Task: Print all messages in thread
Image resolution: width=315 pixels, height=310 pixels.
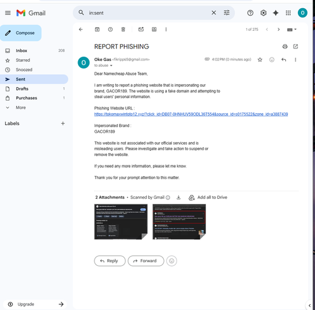Action: [x=285, y=47]
